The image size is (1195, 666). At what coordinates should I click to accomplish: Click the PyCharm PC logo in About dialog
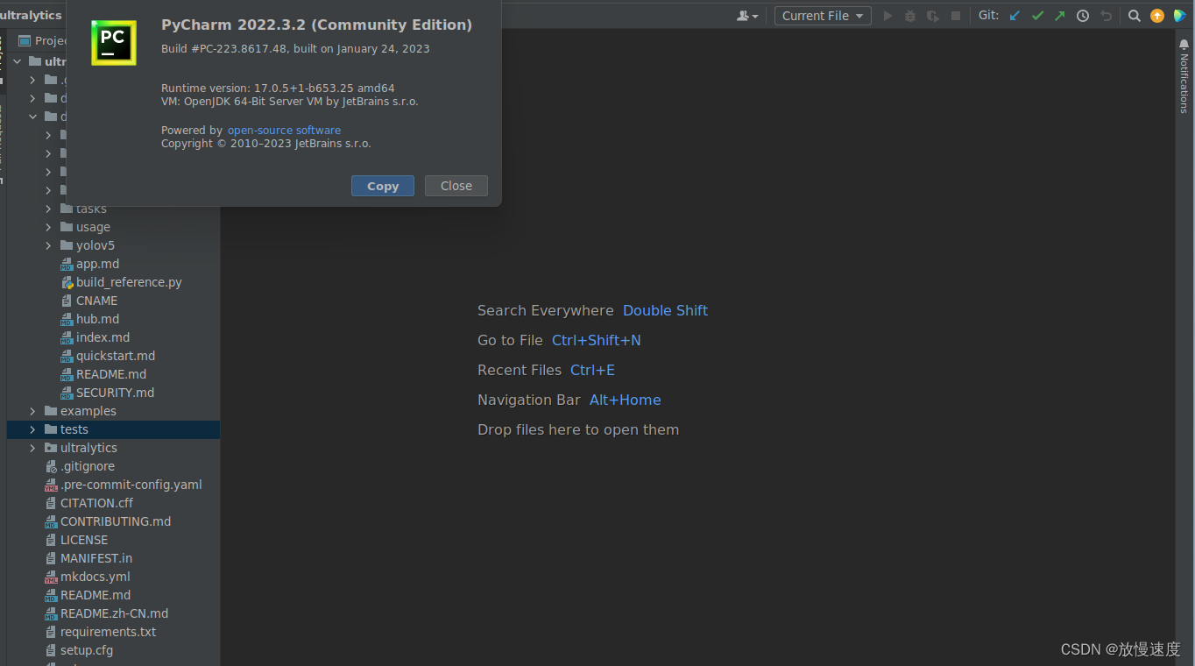(114, 43)
